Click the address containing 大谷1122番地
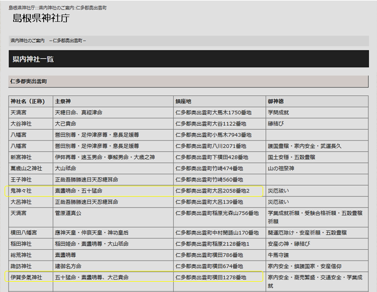 (211, 123)
